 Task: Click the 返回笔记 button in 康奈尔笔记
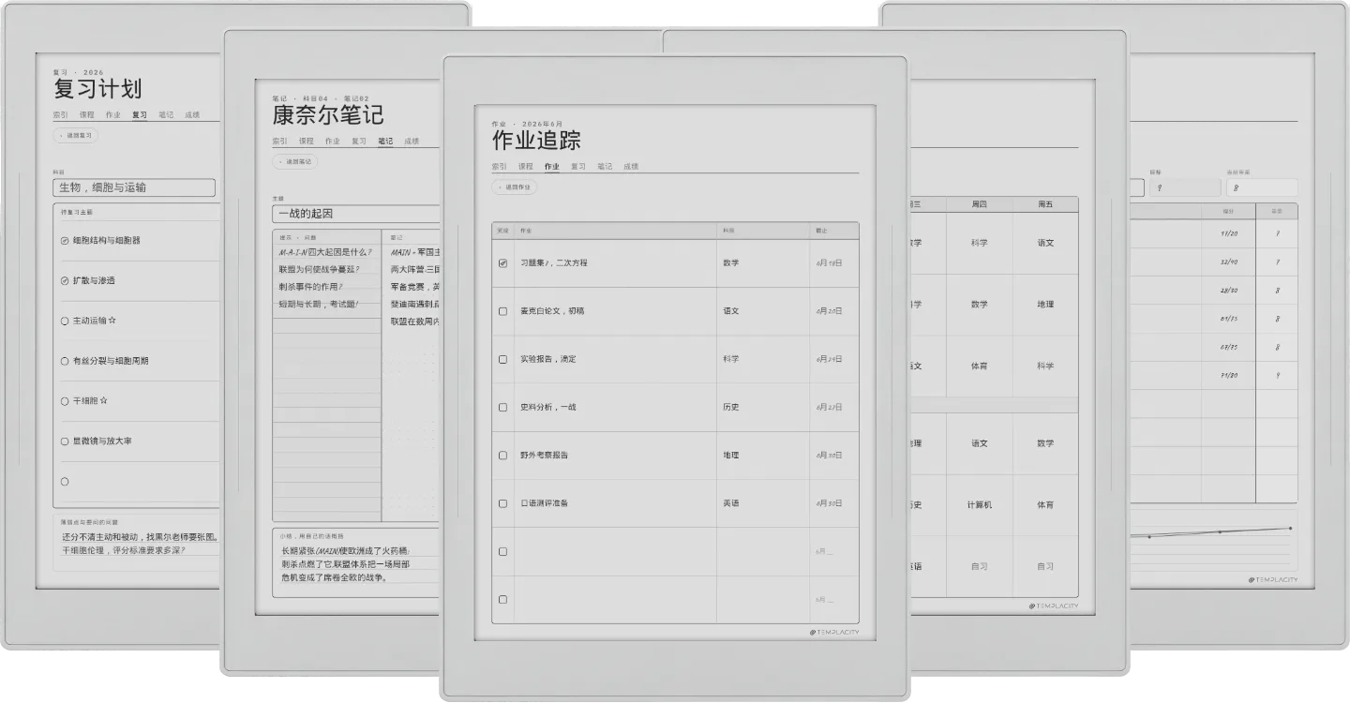click(x=295, y=161)
